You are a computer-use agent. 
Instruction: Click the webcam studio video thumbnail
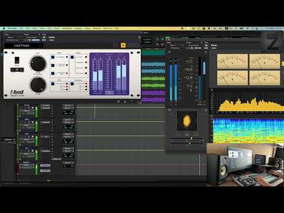point(246,165)
